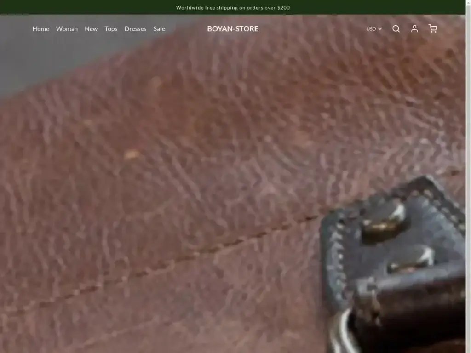Click the user account icon
Image resolution: width=471 pixels, height=353 pixels.
pos(414,29)
